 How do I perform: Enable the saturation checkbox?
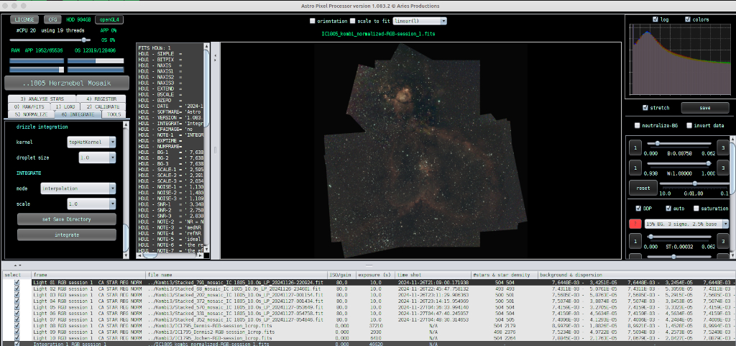(697, 209)
